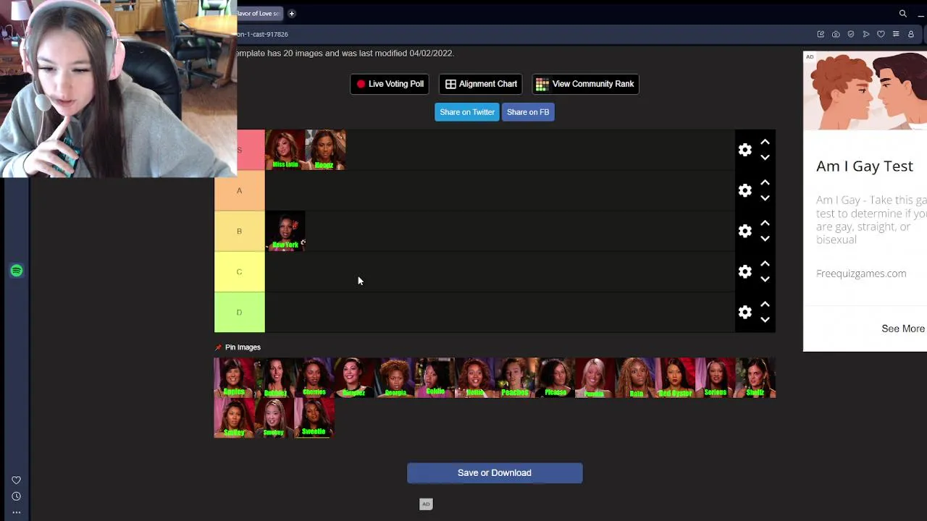
Task: Open the Am I Gay Test ad headline
Action: click(x=865, y=166)
